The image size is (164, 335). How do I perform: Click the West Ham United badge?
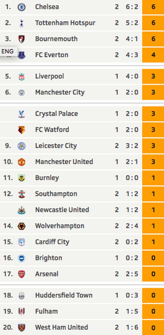(x=21, y=328)
